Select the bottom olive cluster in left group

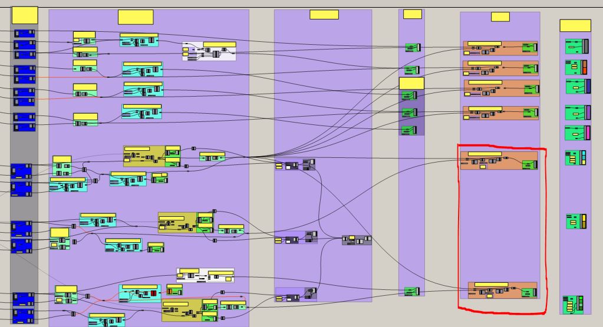(x=190, y=310)
